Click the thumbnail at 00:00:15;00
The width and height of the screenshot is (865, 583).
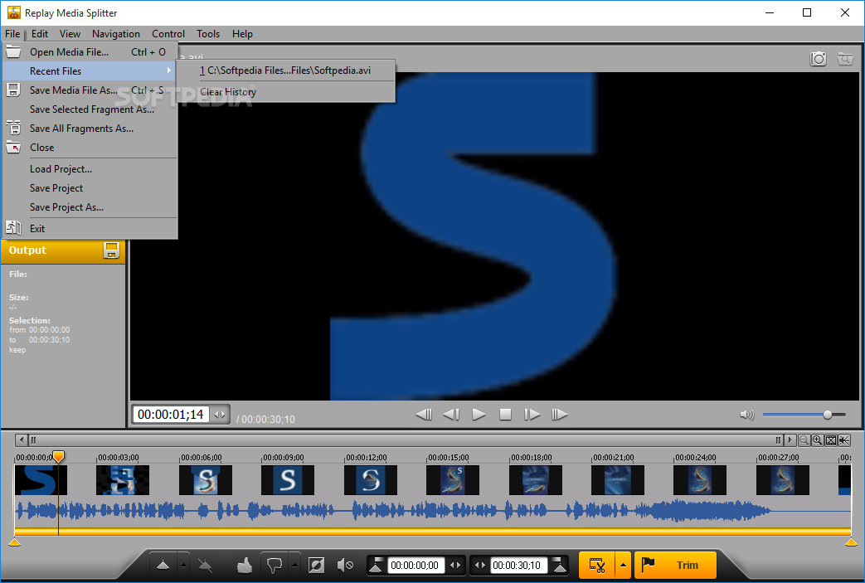(452, 480)
